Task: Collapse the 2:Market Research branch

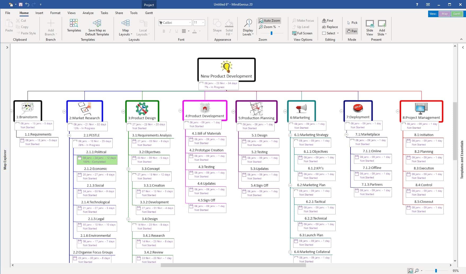Action: point(64,112)
